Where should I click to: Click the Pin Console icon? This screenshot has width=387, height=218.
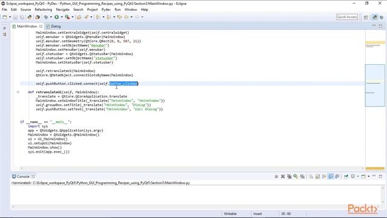click(x=346, y=176)
